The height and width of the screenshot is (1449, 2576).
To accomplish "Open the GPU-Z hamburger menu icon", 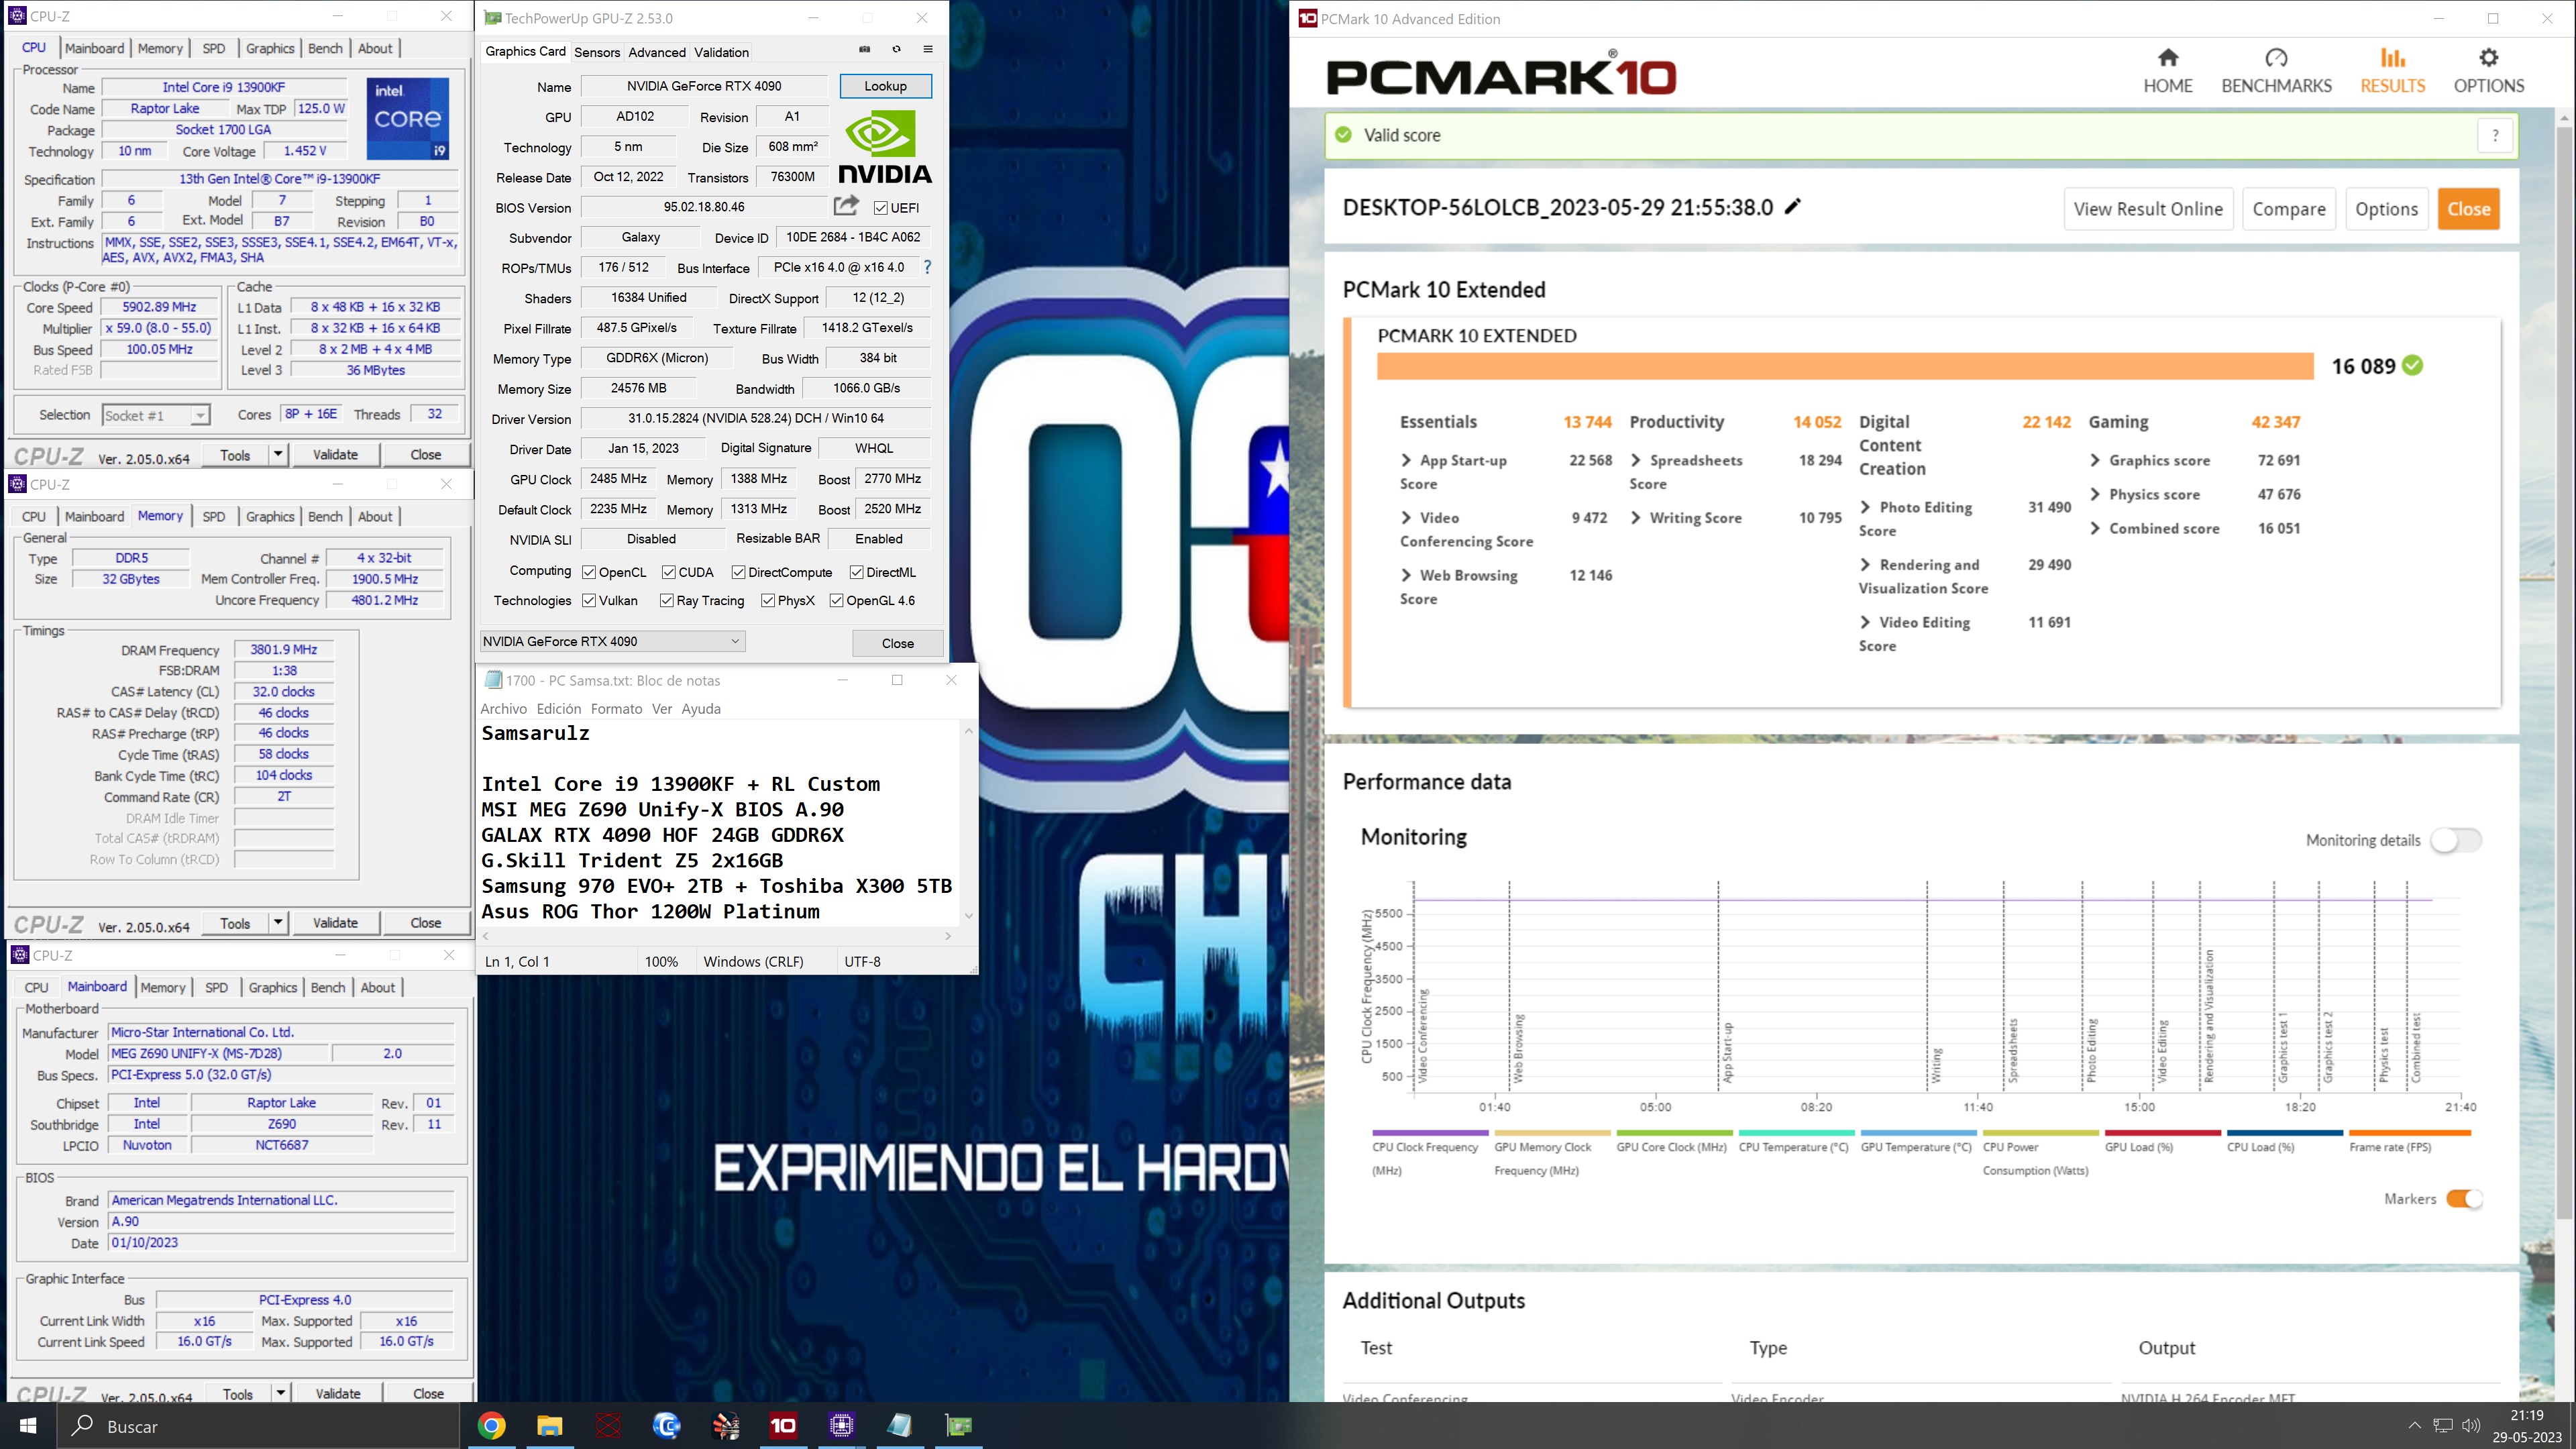I will tap(928, 49).
